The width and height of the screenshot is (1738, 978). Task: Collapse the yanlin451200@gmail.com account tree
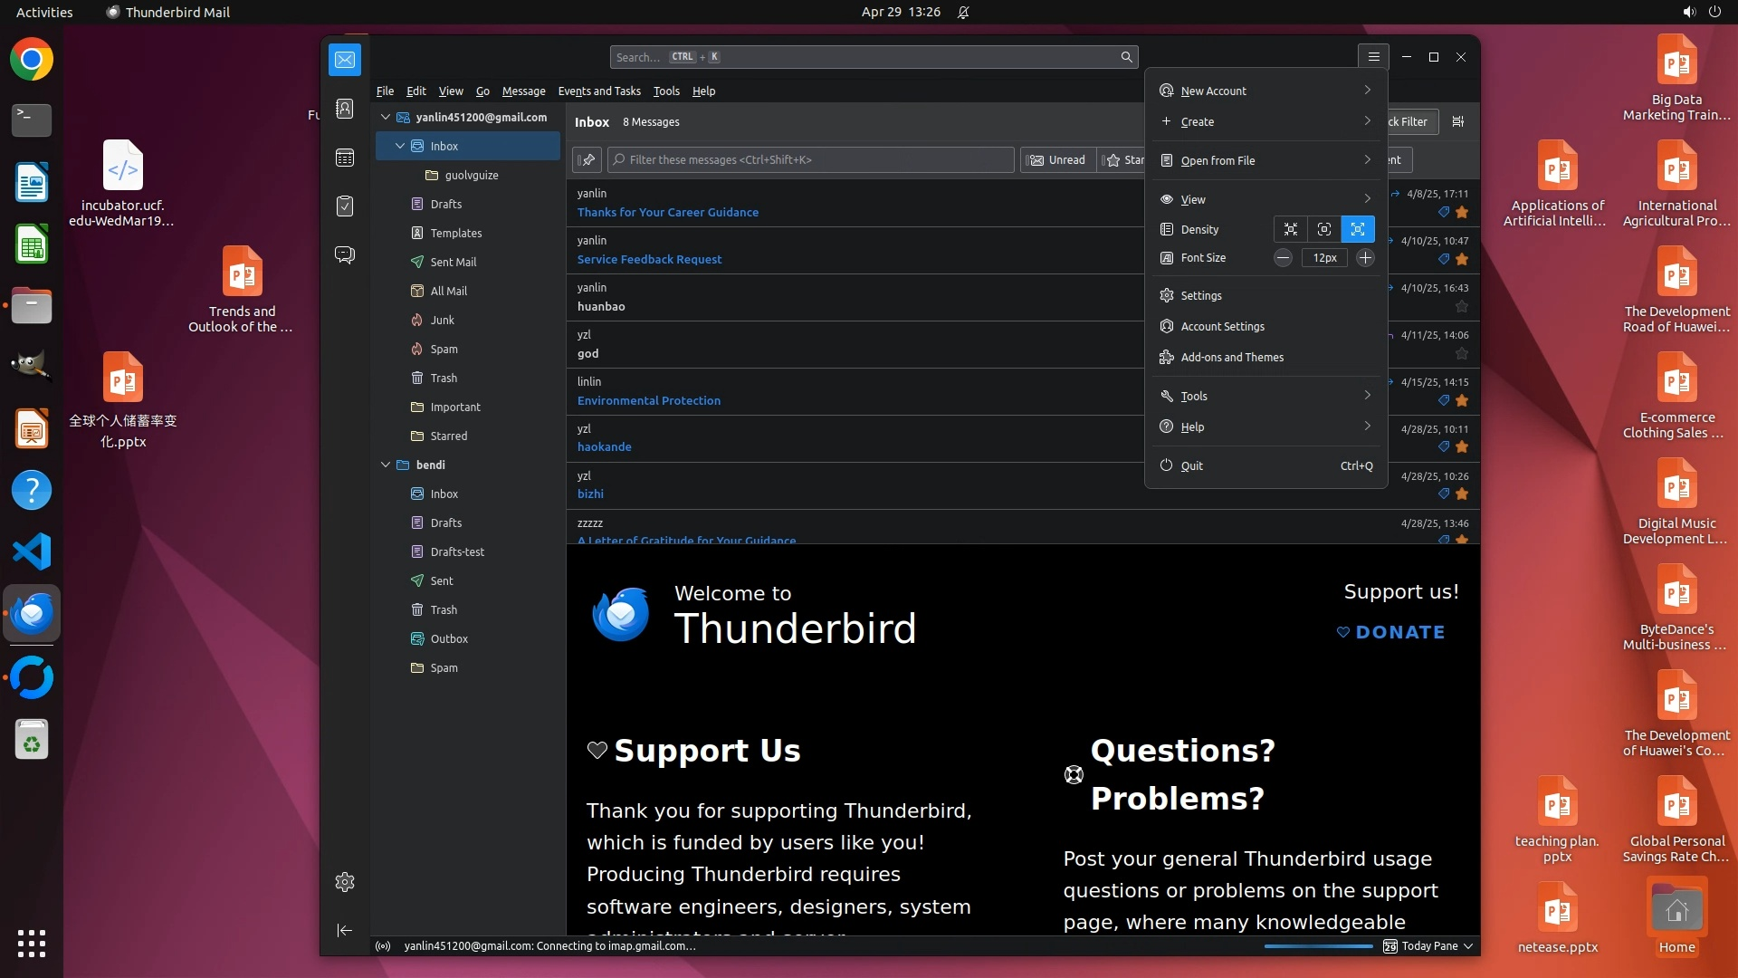pyautogui.click(x=386, y=117)
